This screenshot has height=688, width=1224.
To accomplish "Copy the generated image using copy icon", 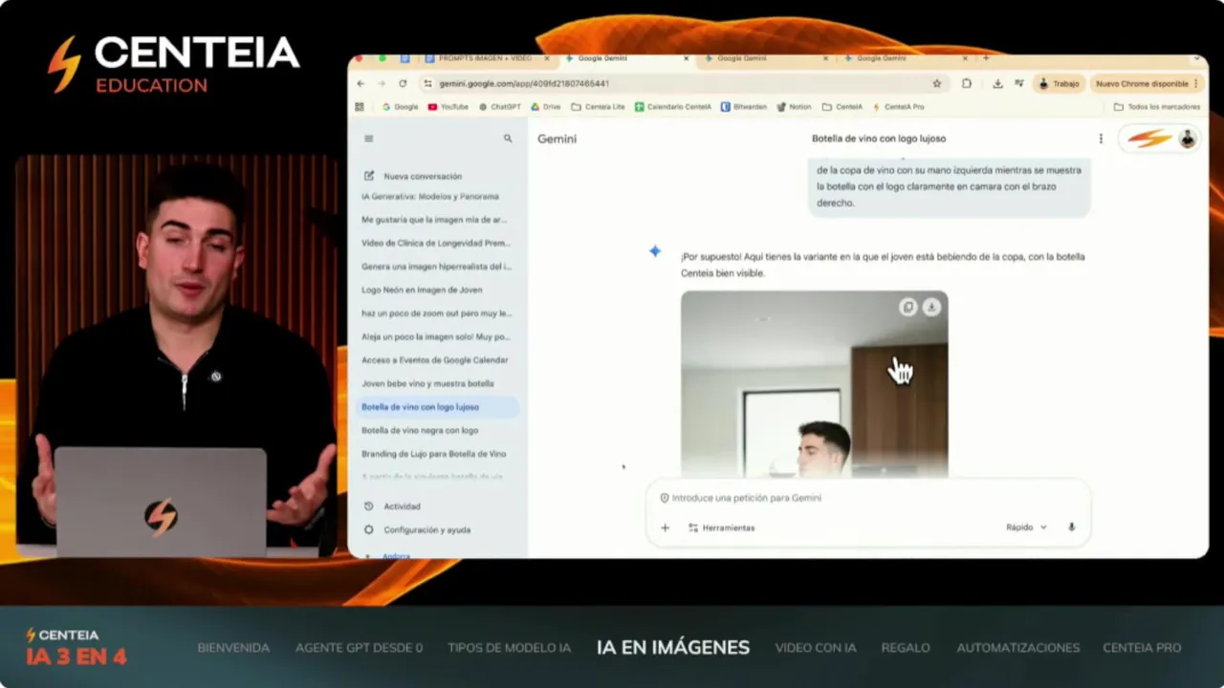I will pyautogui.click(x=908, y=307).
